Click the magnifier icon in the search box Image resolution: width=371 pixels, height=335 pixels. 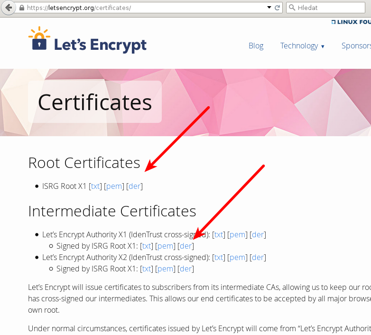(x=292, y=8)
